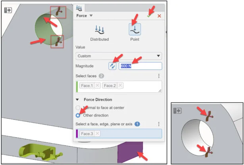
Task: Select the Distributed force type icon
Action: click(100, 30)
